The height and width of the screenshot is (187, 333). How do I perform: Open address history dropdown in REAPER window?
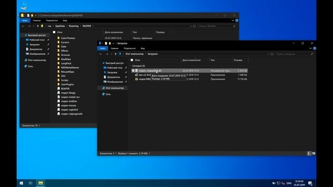click(190, 26)
